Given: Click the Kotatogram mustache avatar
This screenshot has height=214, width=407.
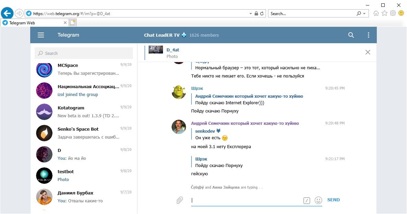Looking at the screenshot, I should point(44,112).
